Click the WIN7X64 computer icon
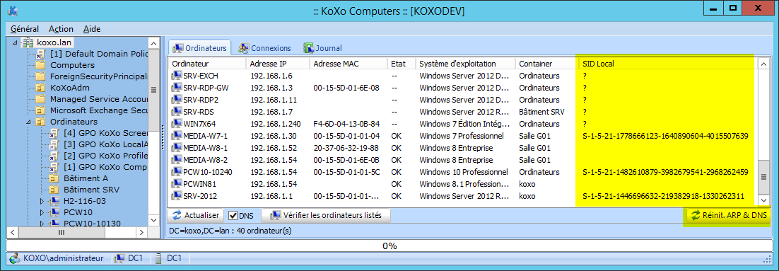This screenshot has height=271, width=779. coord(176,124)
